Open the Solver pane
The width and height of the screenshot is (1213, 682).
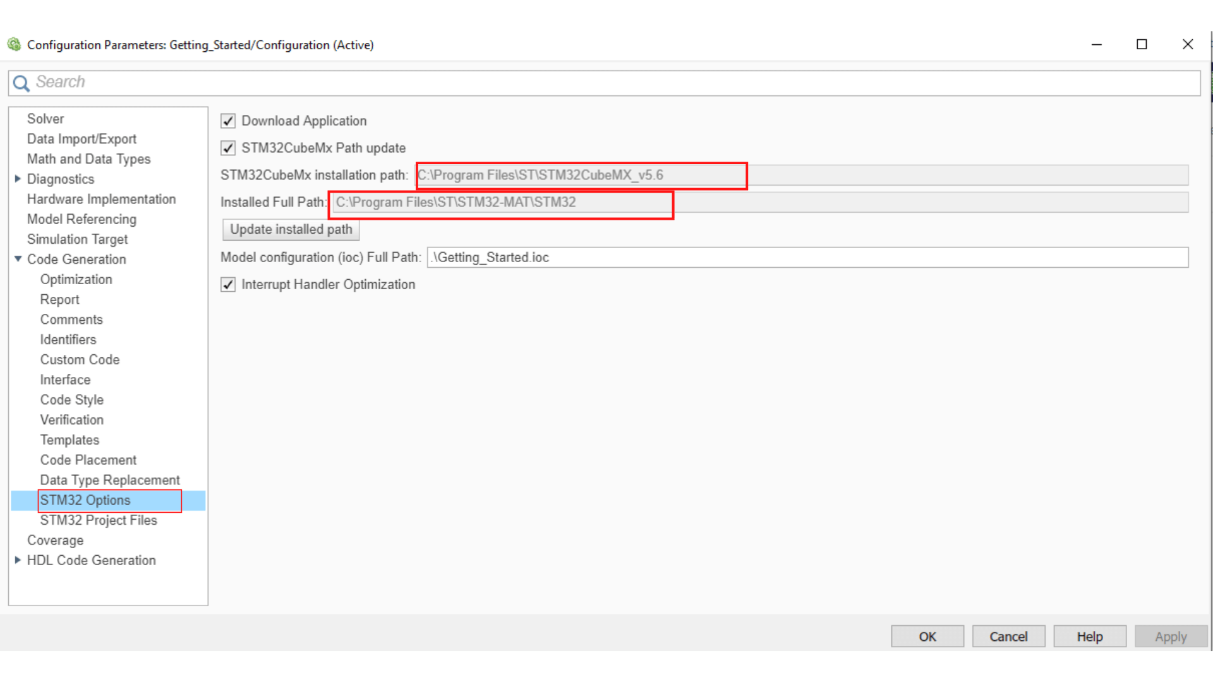pyautogui.click(x=45, y=119)
